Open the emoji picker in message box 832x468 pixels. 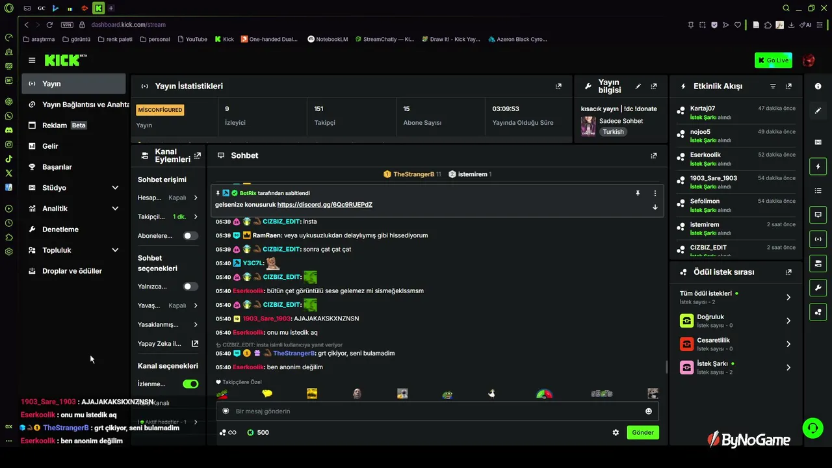648,411
